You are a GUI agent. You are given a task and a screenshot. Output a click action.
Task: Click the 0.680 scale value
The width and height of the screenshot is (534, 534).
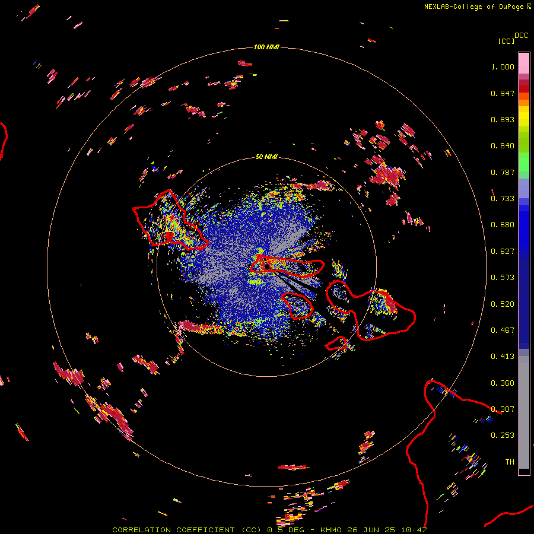click(503, 225)
